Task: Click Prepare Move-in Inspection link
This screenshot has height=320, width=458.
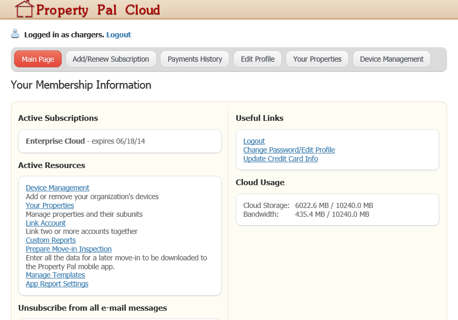Action: [69, 249]
